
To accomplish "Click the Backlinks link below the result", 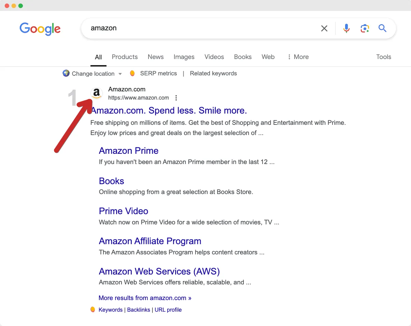I will click(x=139, y=310).
